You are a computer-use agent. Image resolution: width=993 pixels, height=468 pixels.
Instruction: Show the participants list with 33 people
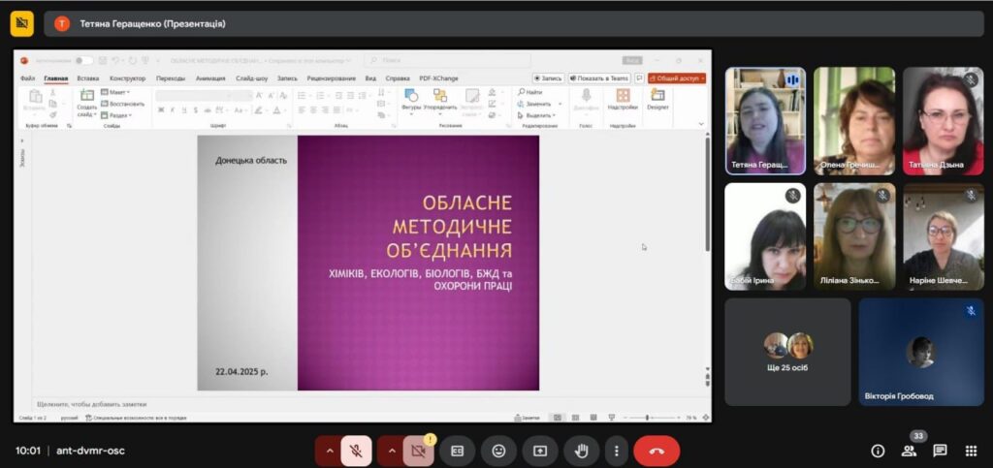coord(909,451)
